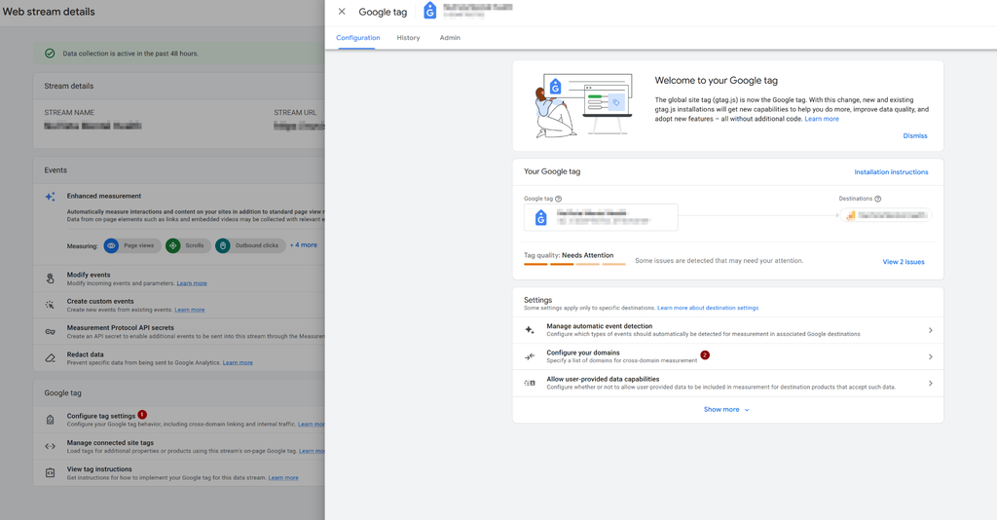The width and height of the screenshot is (997, 520).
Task: Click Enhanced measurement sparkle icon
Action: click(x=51, y=197)
